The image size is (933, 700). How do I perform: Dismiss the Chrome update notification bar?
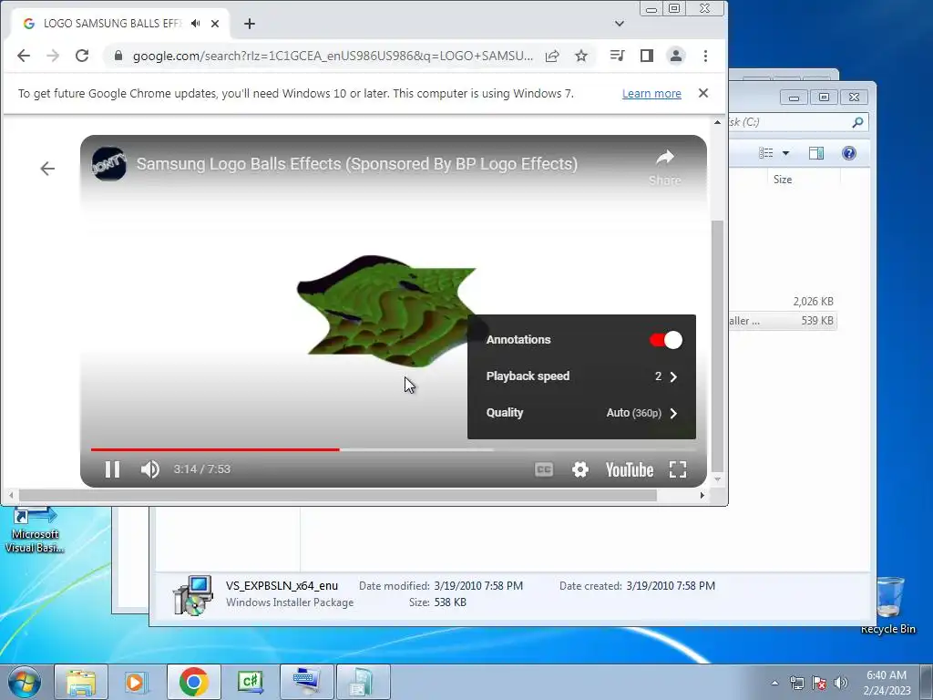[x=703, y=93]
